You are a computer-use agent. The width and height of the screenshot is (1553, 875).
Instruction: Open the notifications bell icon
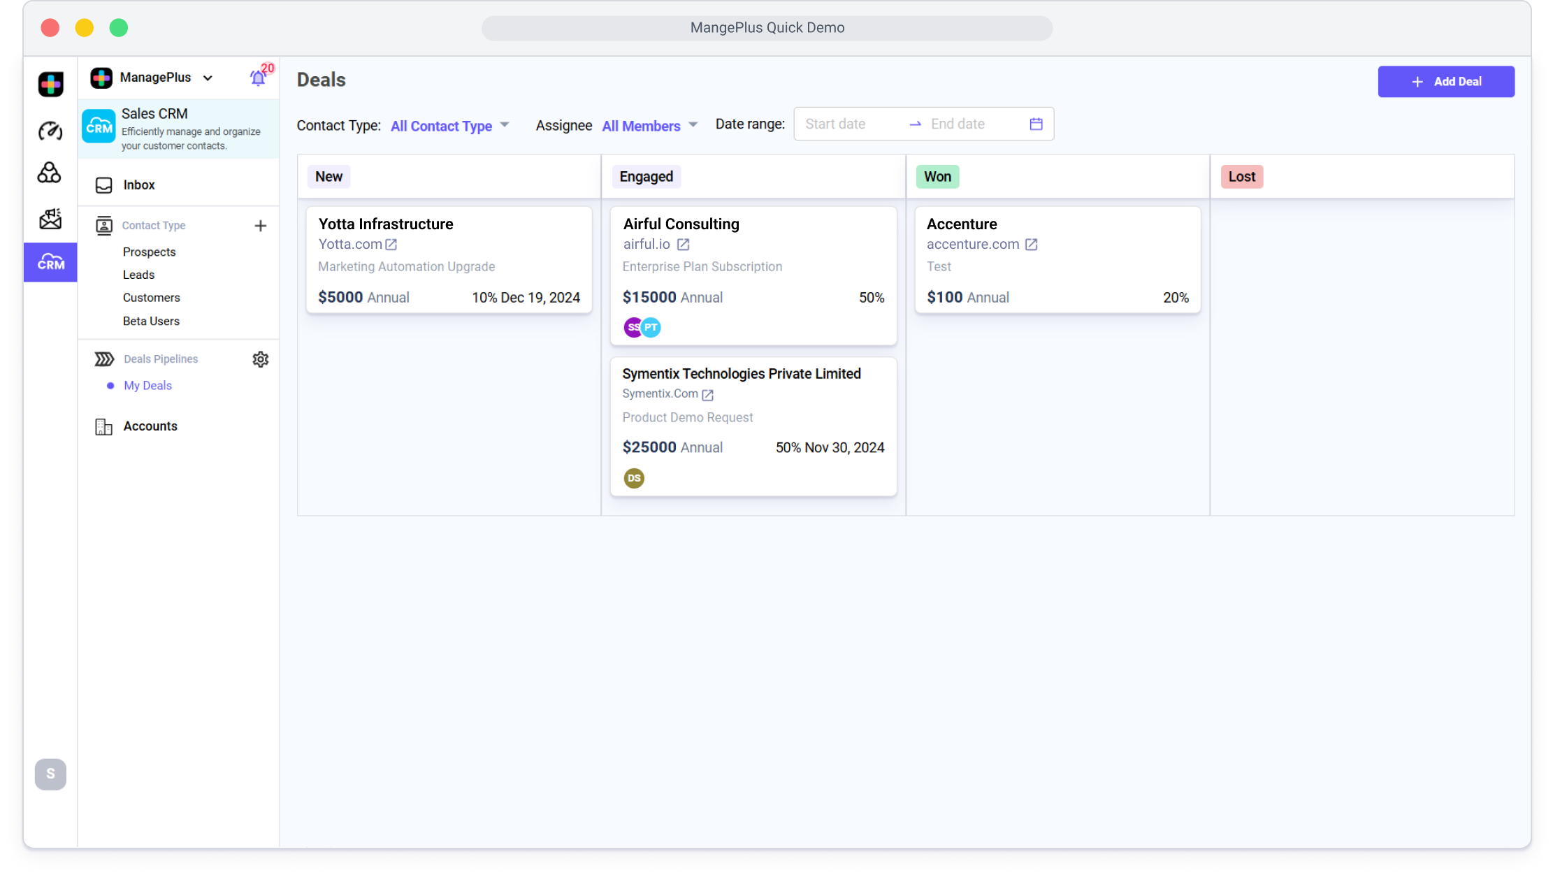258,78
